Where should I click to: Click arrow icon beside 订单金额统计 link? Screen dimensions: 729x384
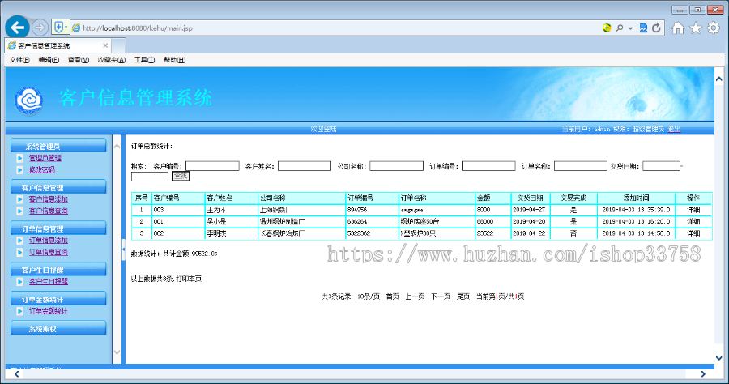19,311
